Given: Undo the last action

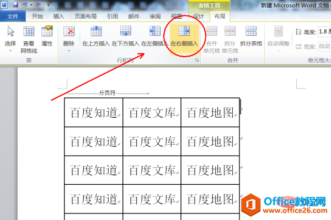Looking at the screenshot, I should 25,4.
